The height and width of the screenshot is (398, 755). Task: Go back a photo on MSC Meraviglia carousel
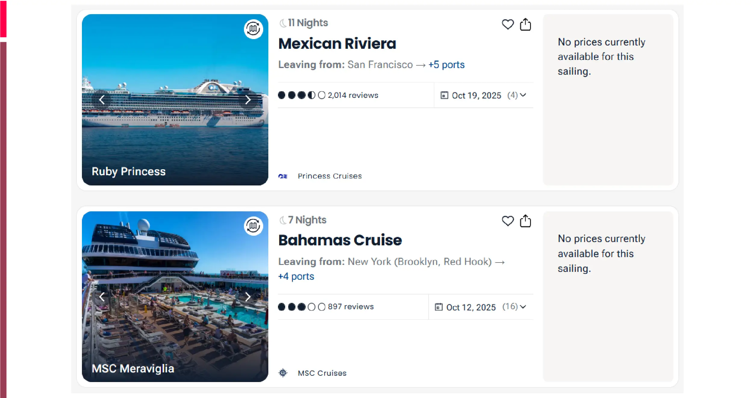tap(102, 296)
